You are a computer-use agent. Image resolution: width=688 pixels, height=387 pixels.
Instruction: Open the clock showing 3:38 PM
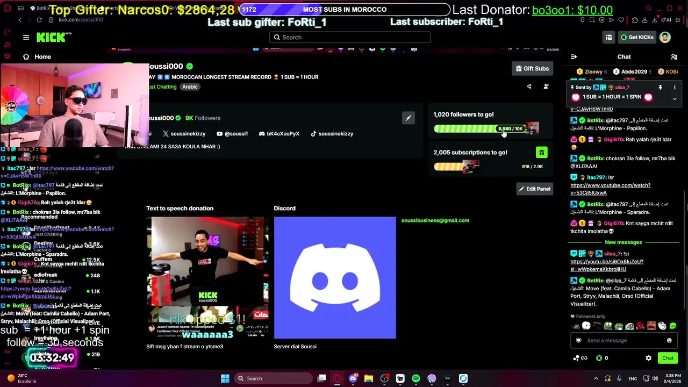point(673,378)
